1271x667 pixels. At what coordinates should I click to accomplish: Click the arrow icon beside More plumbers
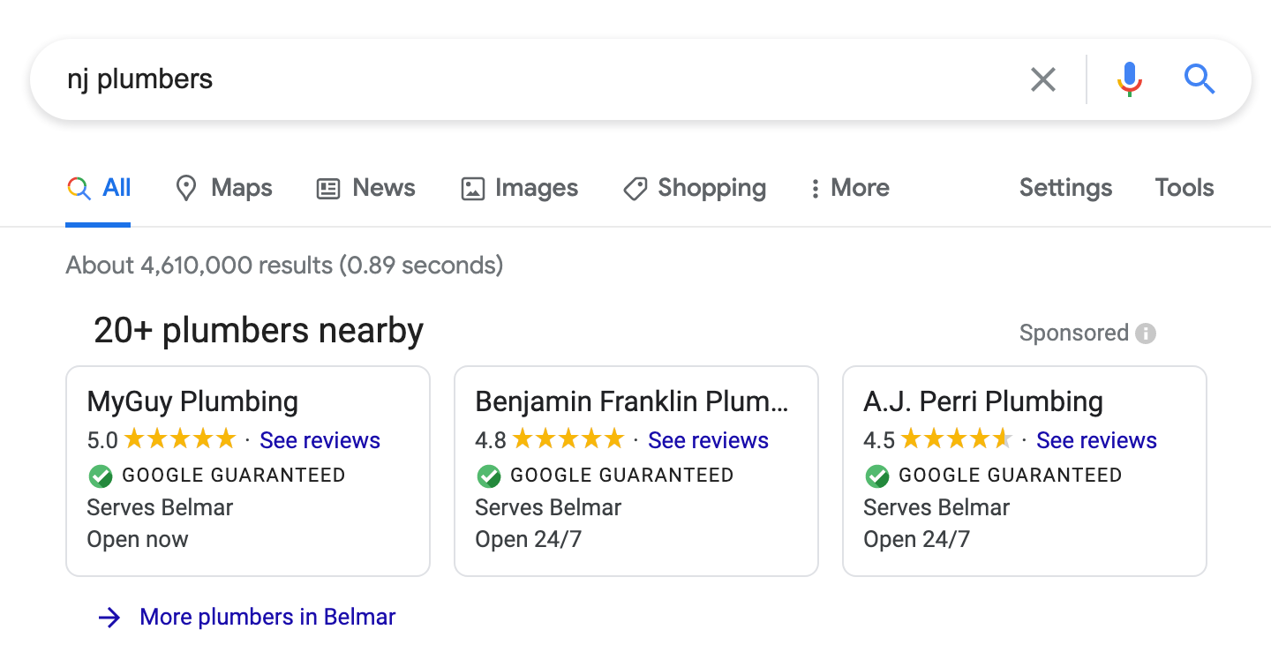109,618
